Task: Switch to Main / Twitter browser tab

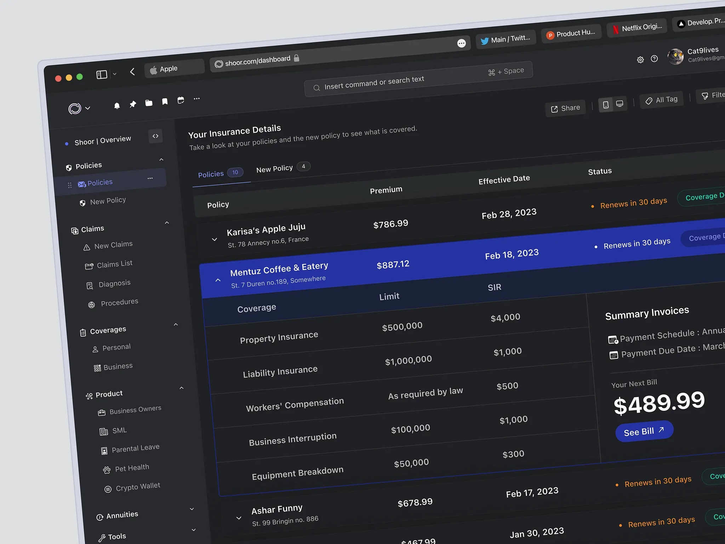Action: click(x=506, y=39)
